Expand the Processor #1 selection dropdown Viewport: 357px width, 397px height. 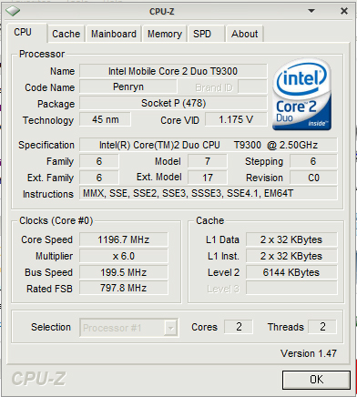pos(170,328)
